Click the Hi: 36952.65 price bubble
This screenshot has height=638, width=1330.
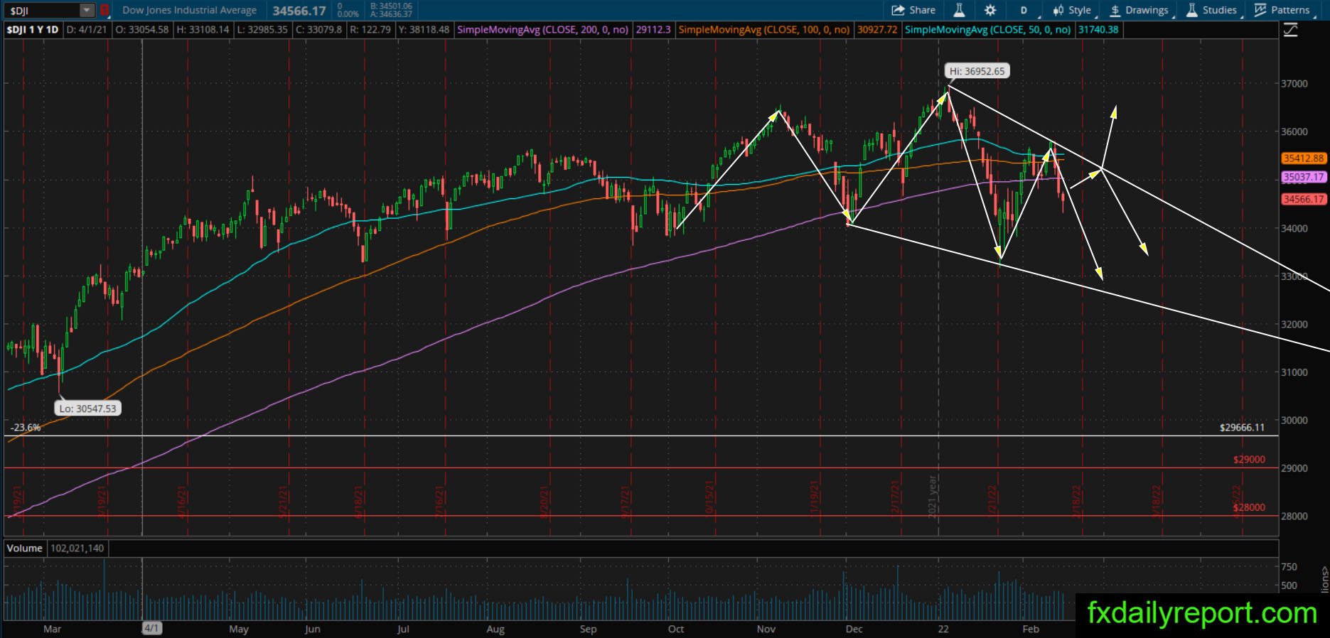(x=977, y=71)
